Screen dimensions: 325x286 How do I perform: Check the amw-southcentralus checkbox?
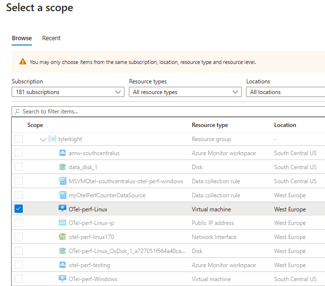click(x=19, y=153)
